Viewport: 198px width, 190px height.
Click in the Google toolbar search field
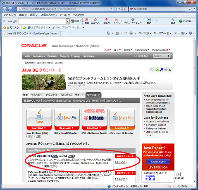pos(43,21)
